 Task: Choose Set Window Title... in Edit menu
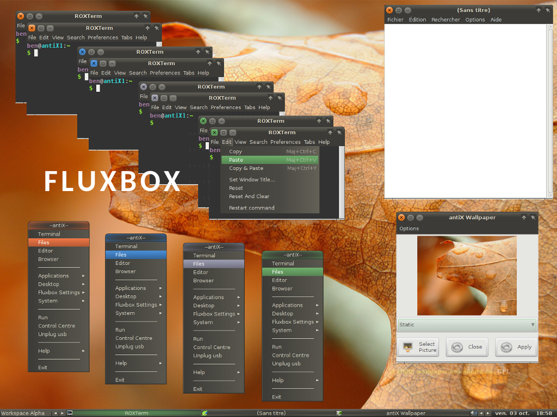click(270, 179)
